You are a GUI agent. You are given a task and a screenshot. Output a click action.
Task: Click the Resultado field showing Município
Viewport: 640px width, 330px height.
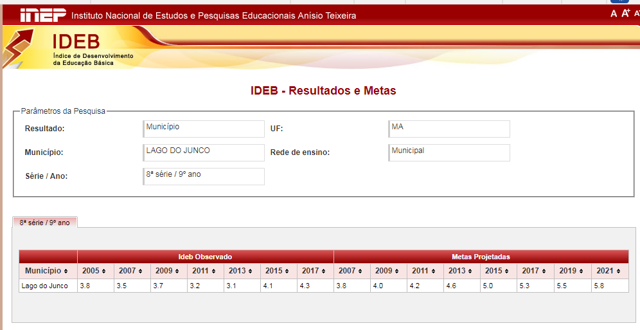pos(204,129)
